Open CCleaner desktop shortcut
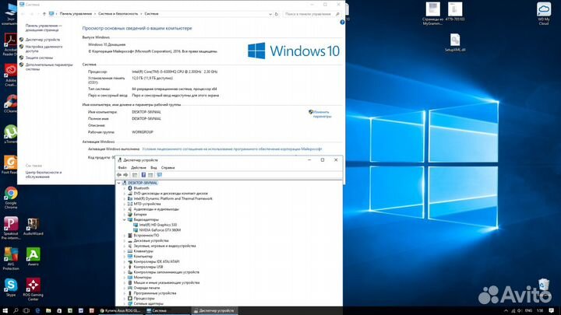 point(11,101)
